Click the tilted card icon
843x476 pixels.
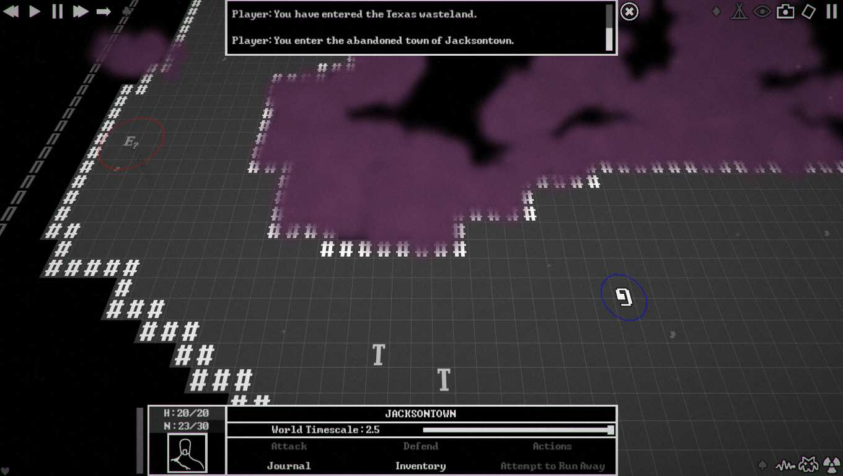(808, 11)
